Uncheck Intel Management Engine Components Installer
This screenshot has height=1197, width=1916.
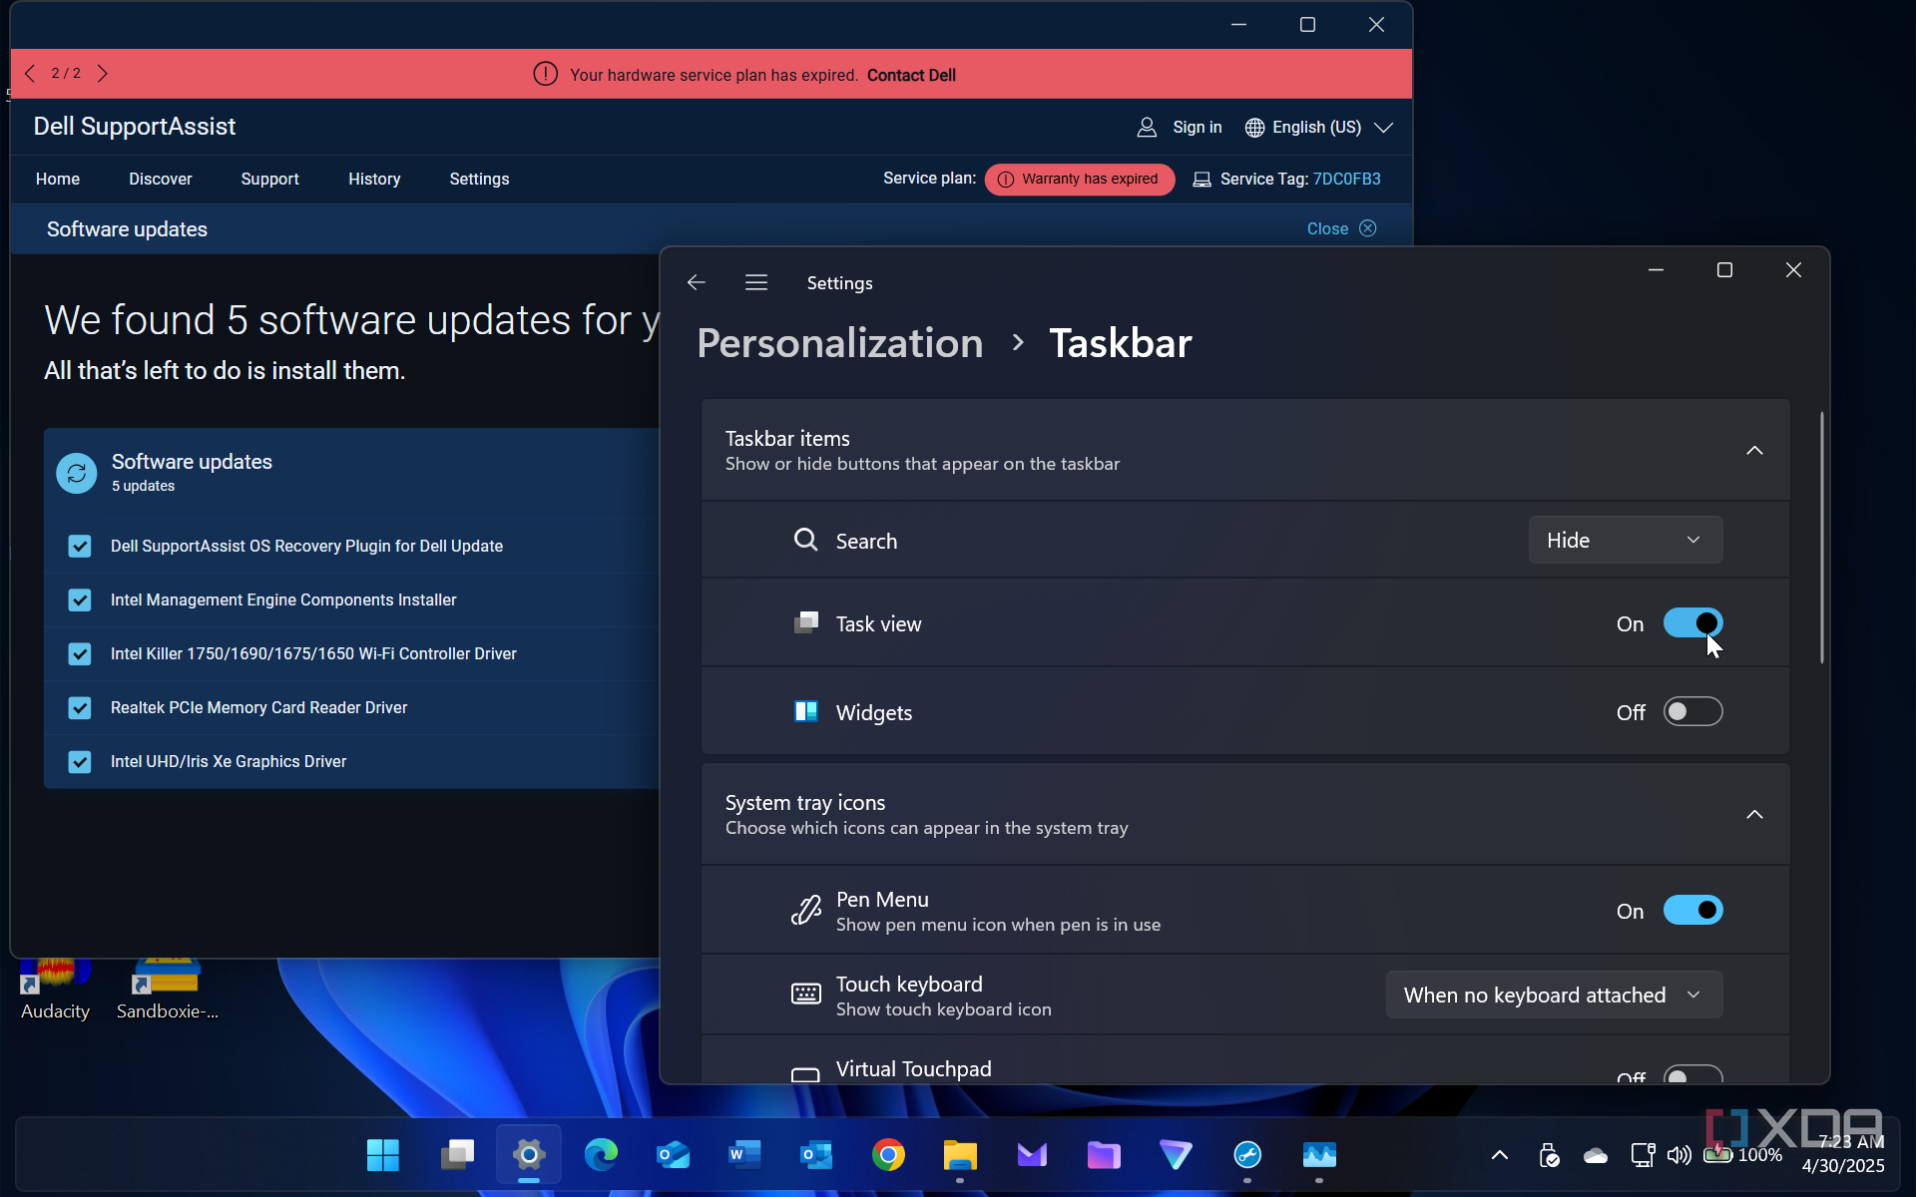80,600
